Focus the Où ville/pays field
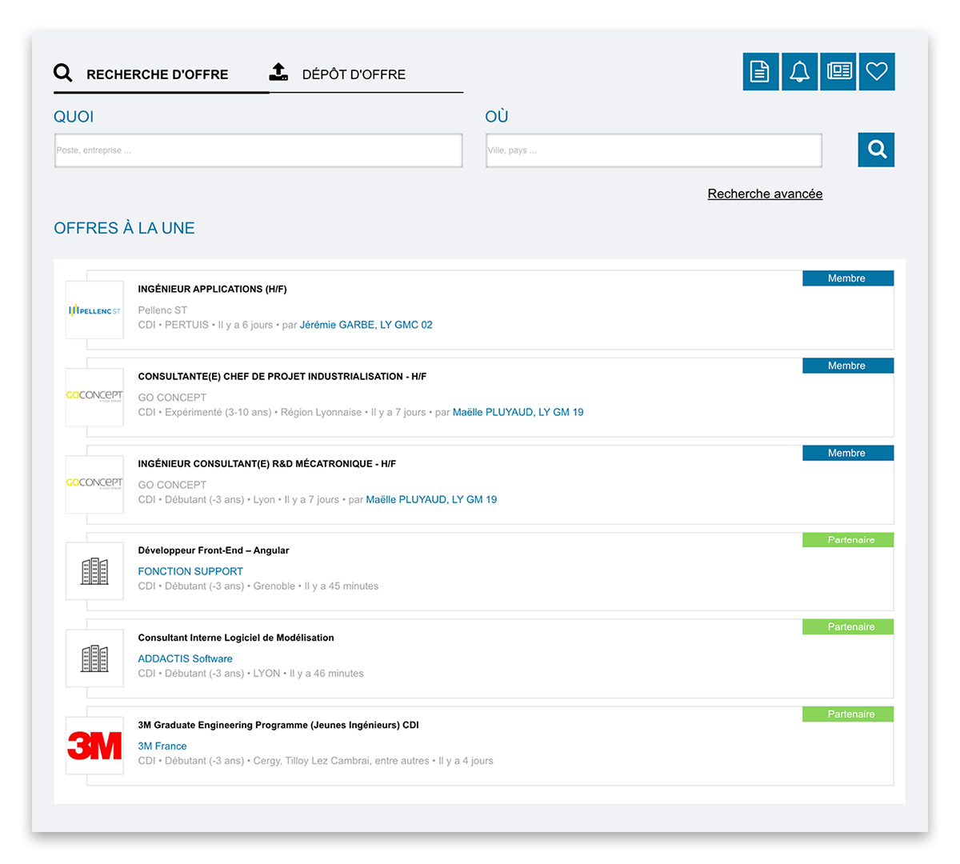Viewport: 960px width, 864px height. coord(654,150)
